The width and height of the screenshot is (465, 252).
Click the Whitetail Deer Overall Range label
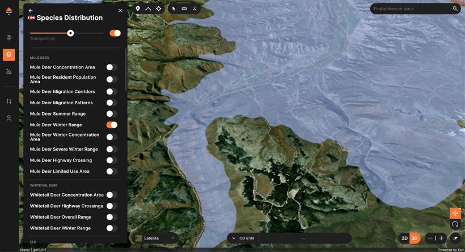point(61,217)
